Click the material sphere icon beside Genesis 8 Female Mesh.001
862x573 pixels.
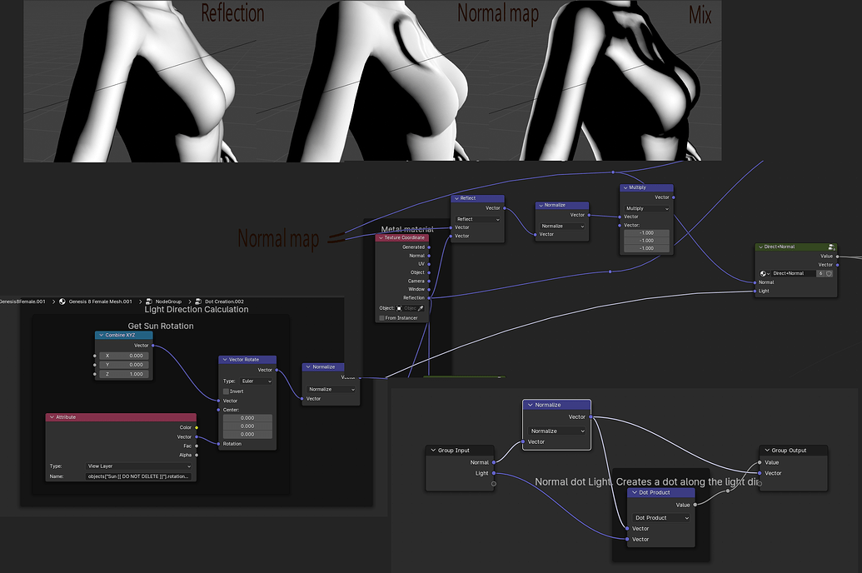[x=62, y=301]
